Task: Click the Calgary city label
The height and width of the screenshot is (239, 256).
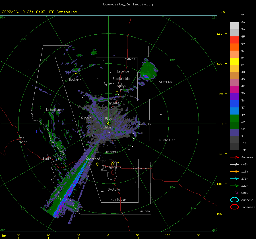Action: coord(111,167)
